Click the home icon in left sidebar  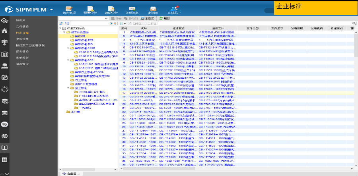(5, 31)
